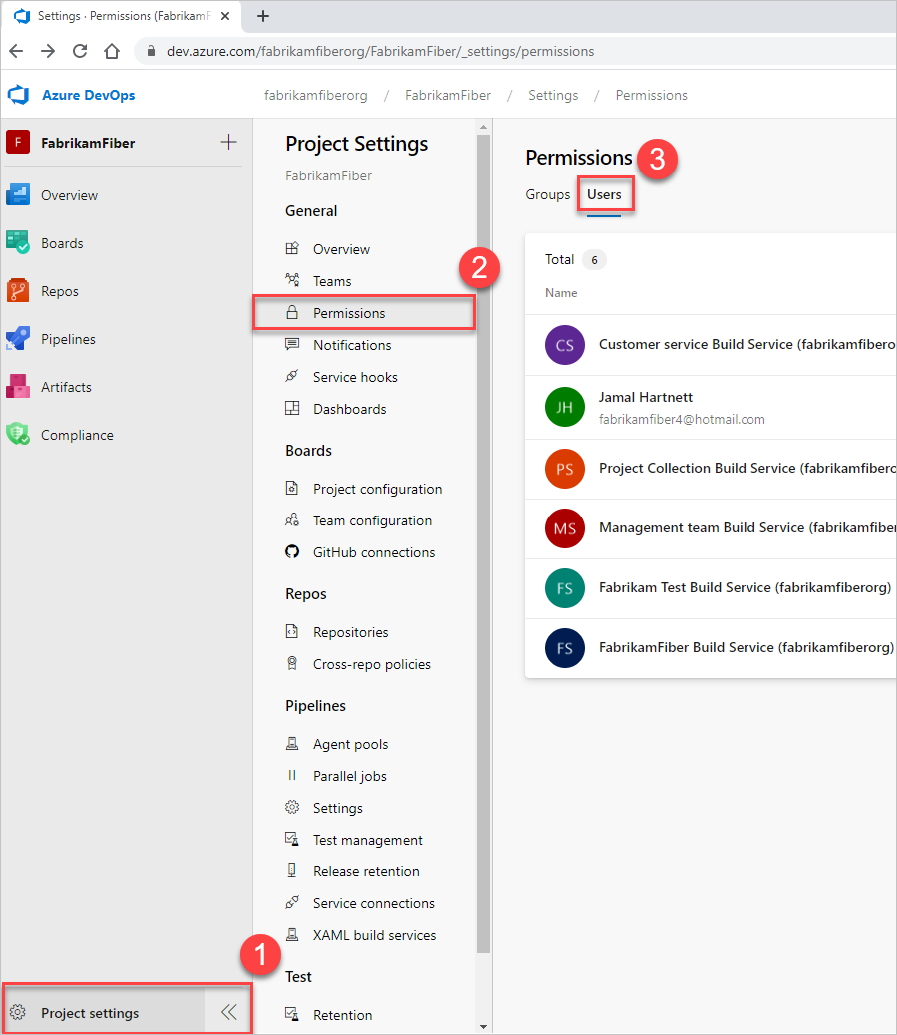Open the Artifacts hub
The width and height of the screenshot is (897, 1035).
[x=65, y=387]
